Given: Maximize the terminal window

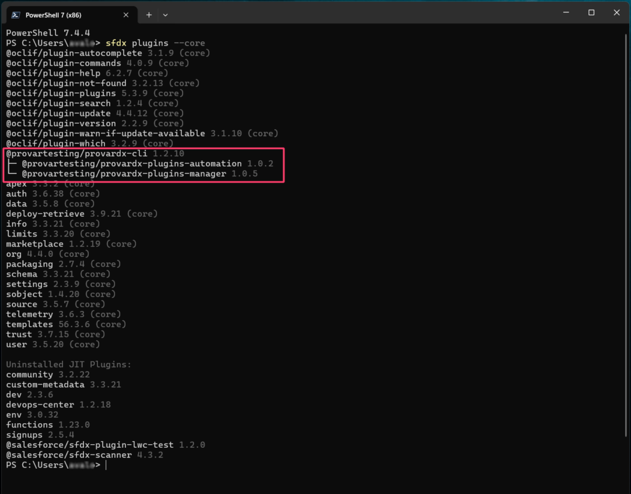Looking at the screenshot, I should (x=591, y=12).
